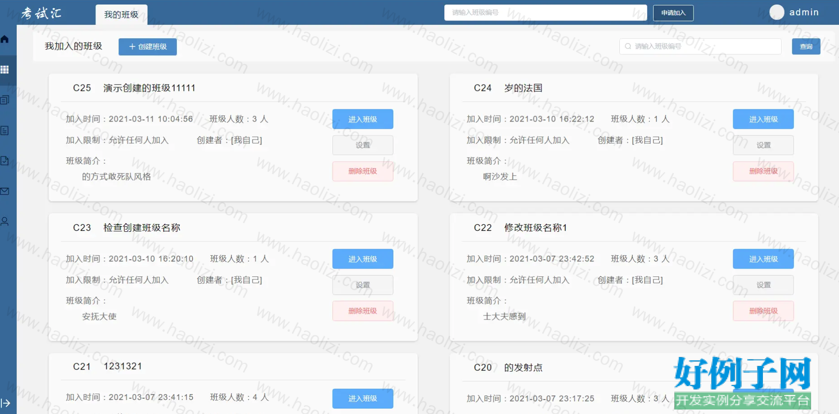This screenshot has height=414, width=839.
Task: Open 设置 for class C23
Action: (363, 285)
